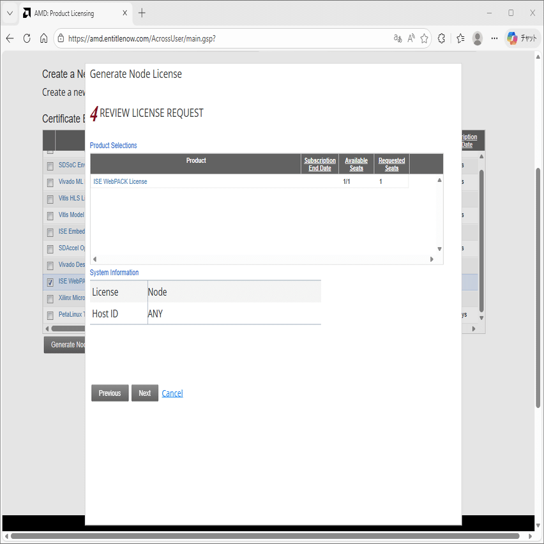Image resolution: width=544 pixels, height=544 pixels.
Task: Click the System Information heading
Action: coord(114,273)
